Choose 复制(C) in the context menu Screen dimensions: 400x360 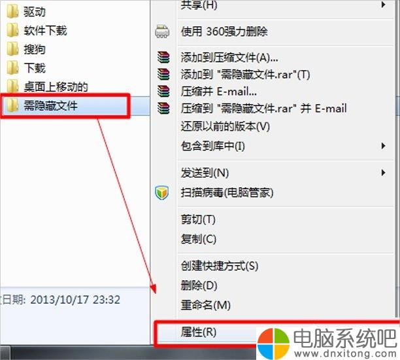(x=275, y=239)
